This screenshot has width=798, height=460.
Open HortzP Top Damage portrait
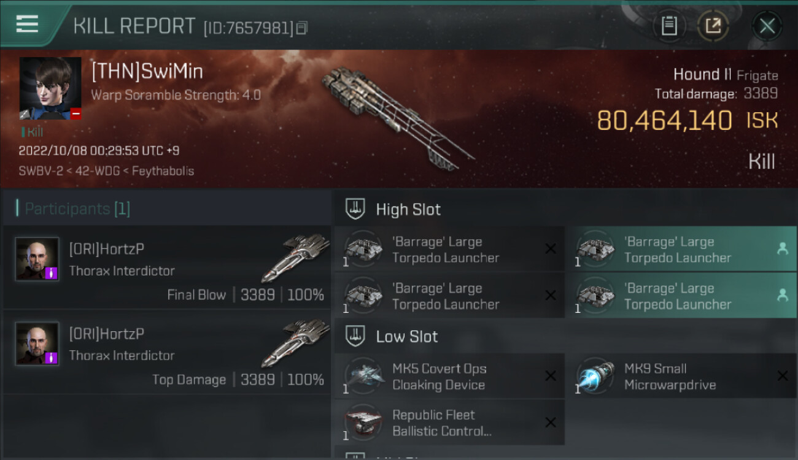pos(37,343)
